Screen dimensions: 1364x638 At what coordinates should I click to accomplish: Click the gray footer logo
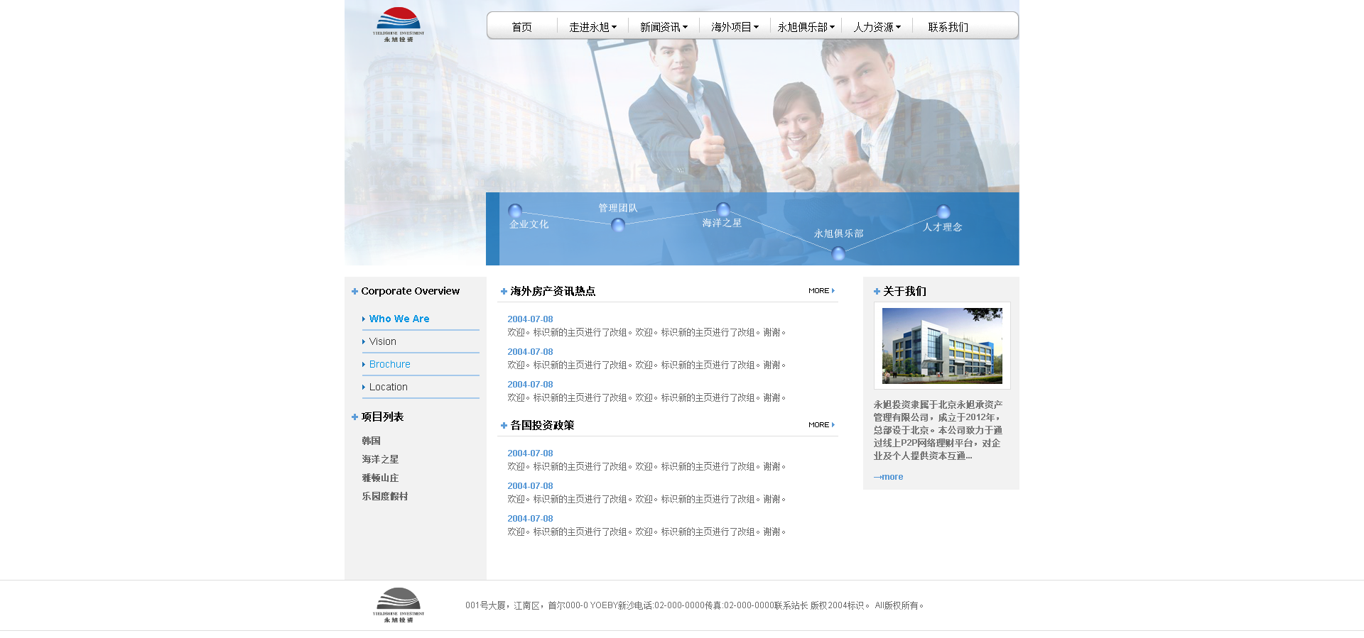pyautogui.click(x=398, y=605)
